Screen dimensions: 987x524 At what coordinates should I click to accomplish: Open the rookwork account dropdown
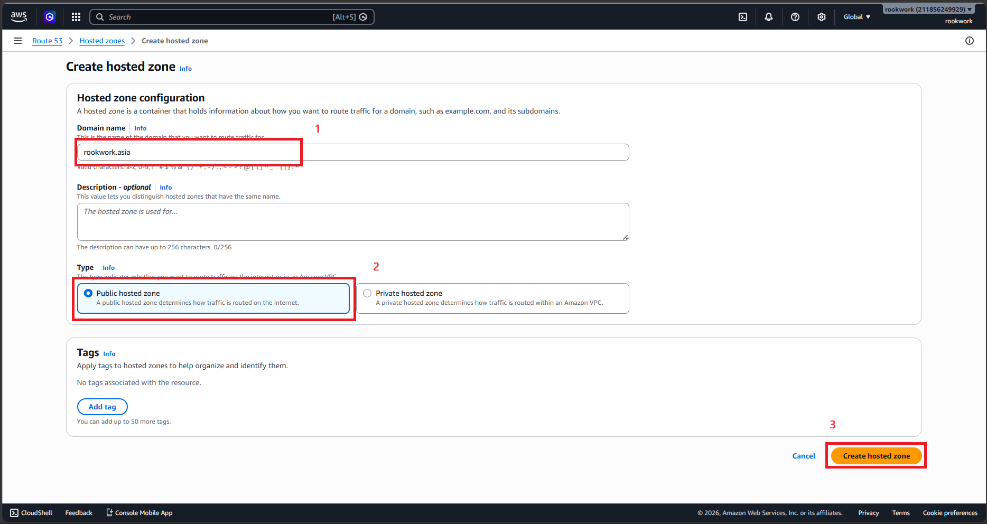click(x=929, y=10)
